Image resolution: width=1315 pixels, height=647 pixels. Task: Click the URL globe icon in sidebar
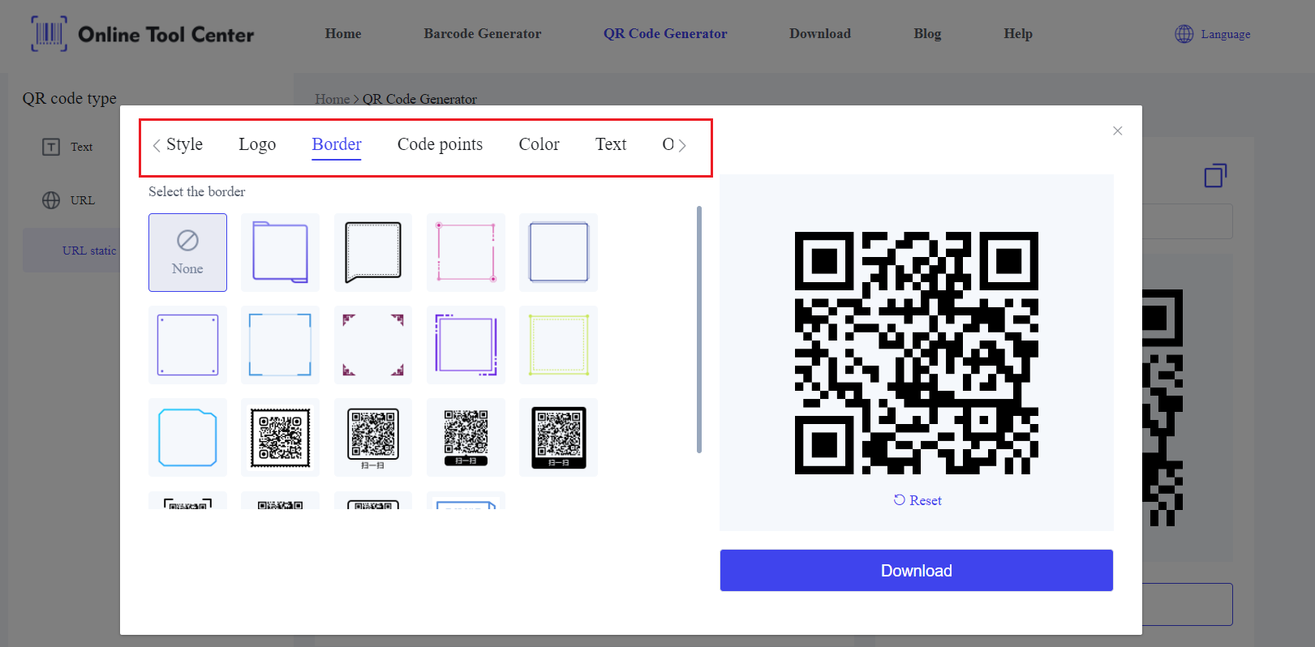(x=51, y=200)
